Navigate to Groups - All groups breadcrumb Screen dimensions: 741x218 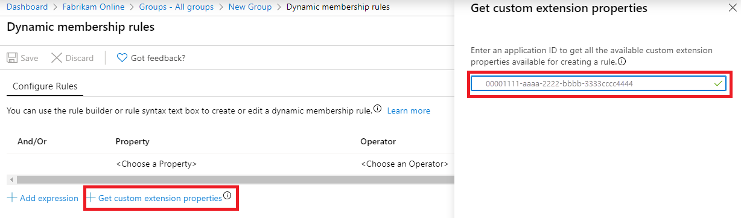pos(176,7)
